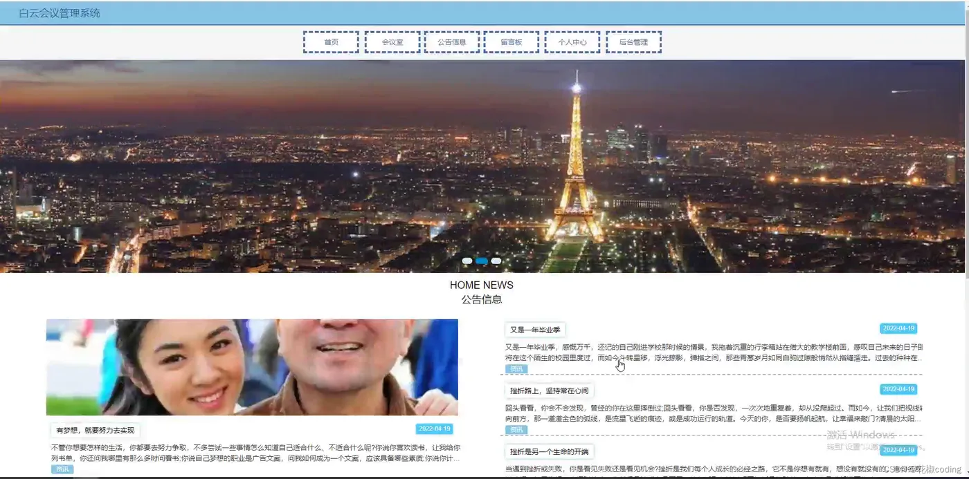This screenshot has width=969, height=479.
Task: Open 公告信息 in the nav bar
Action: 451,42
